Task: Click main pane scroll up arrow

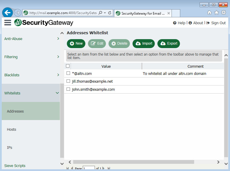Action: click(x=226, y=55)
